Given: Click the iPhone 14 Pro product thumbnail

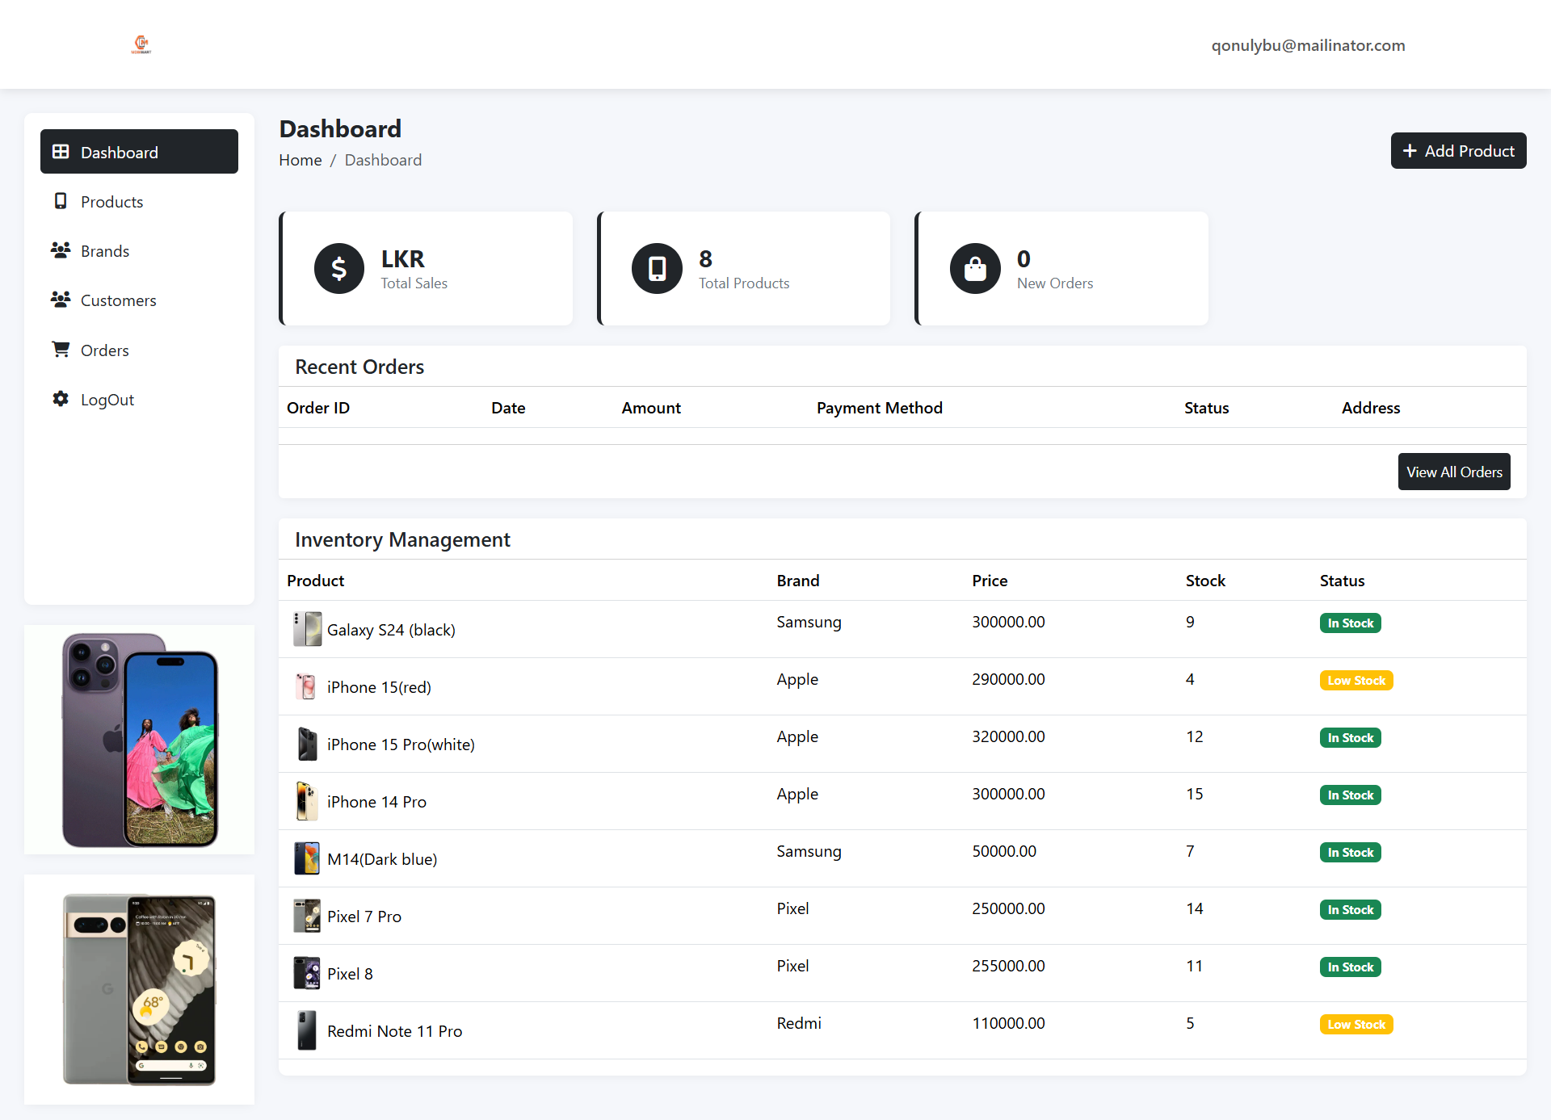Looking at the screenshot, I should 307,801.
